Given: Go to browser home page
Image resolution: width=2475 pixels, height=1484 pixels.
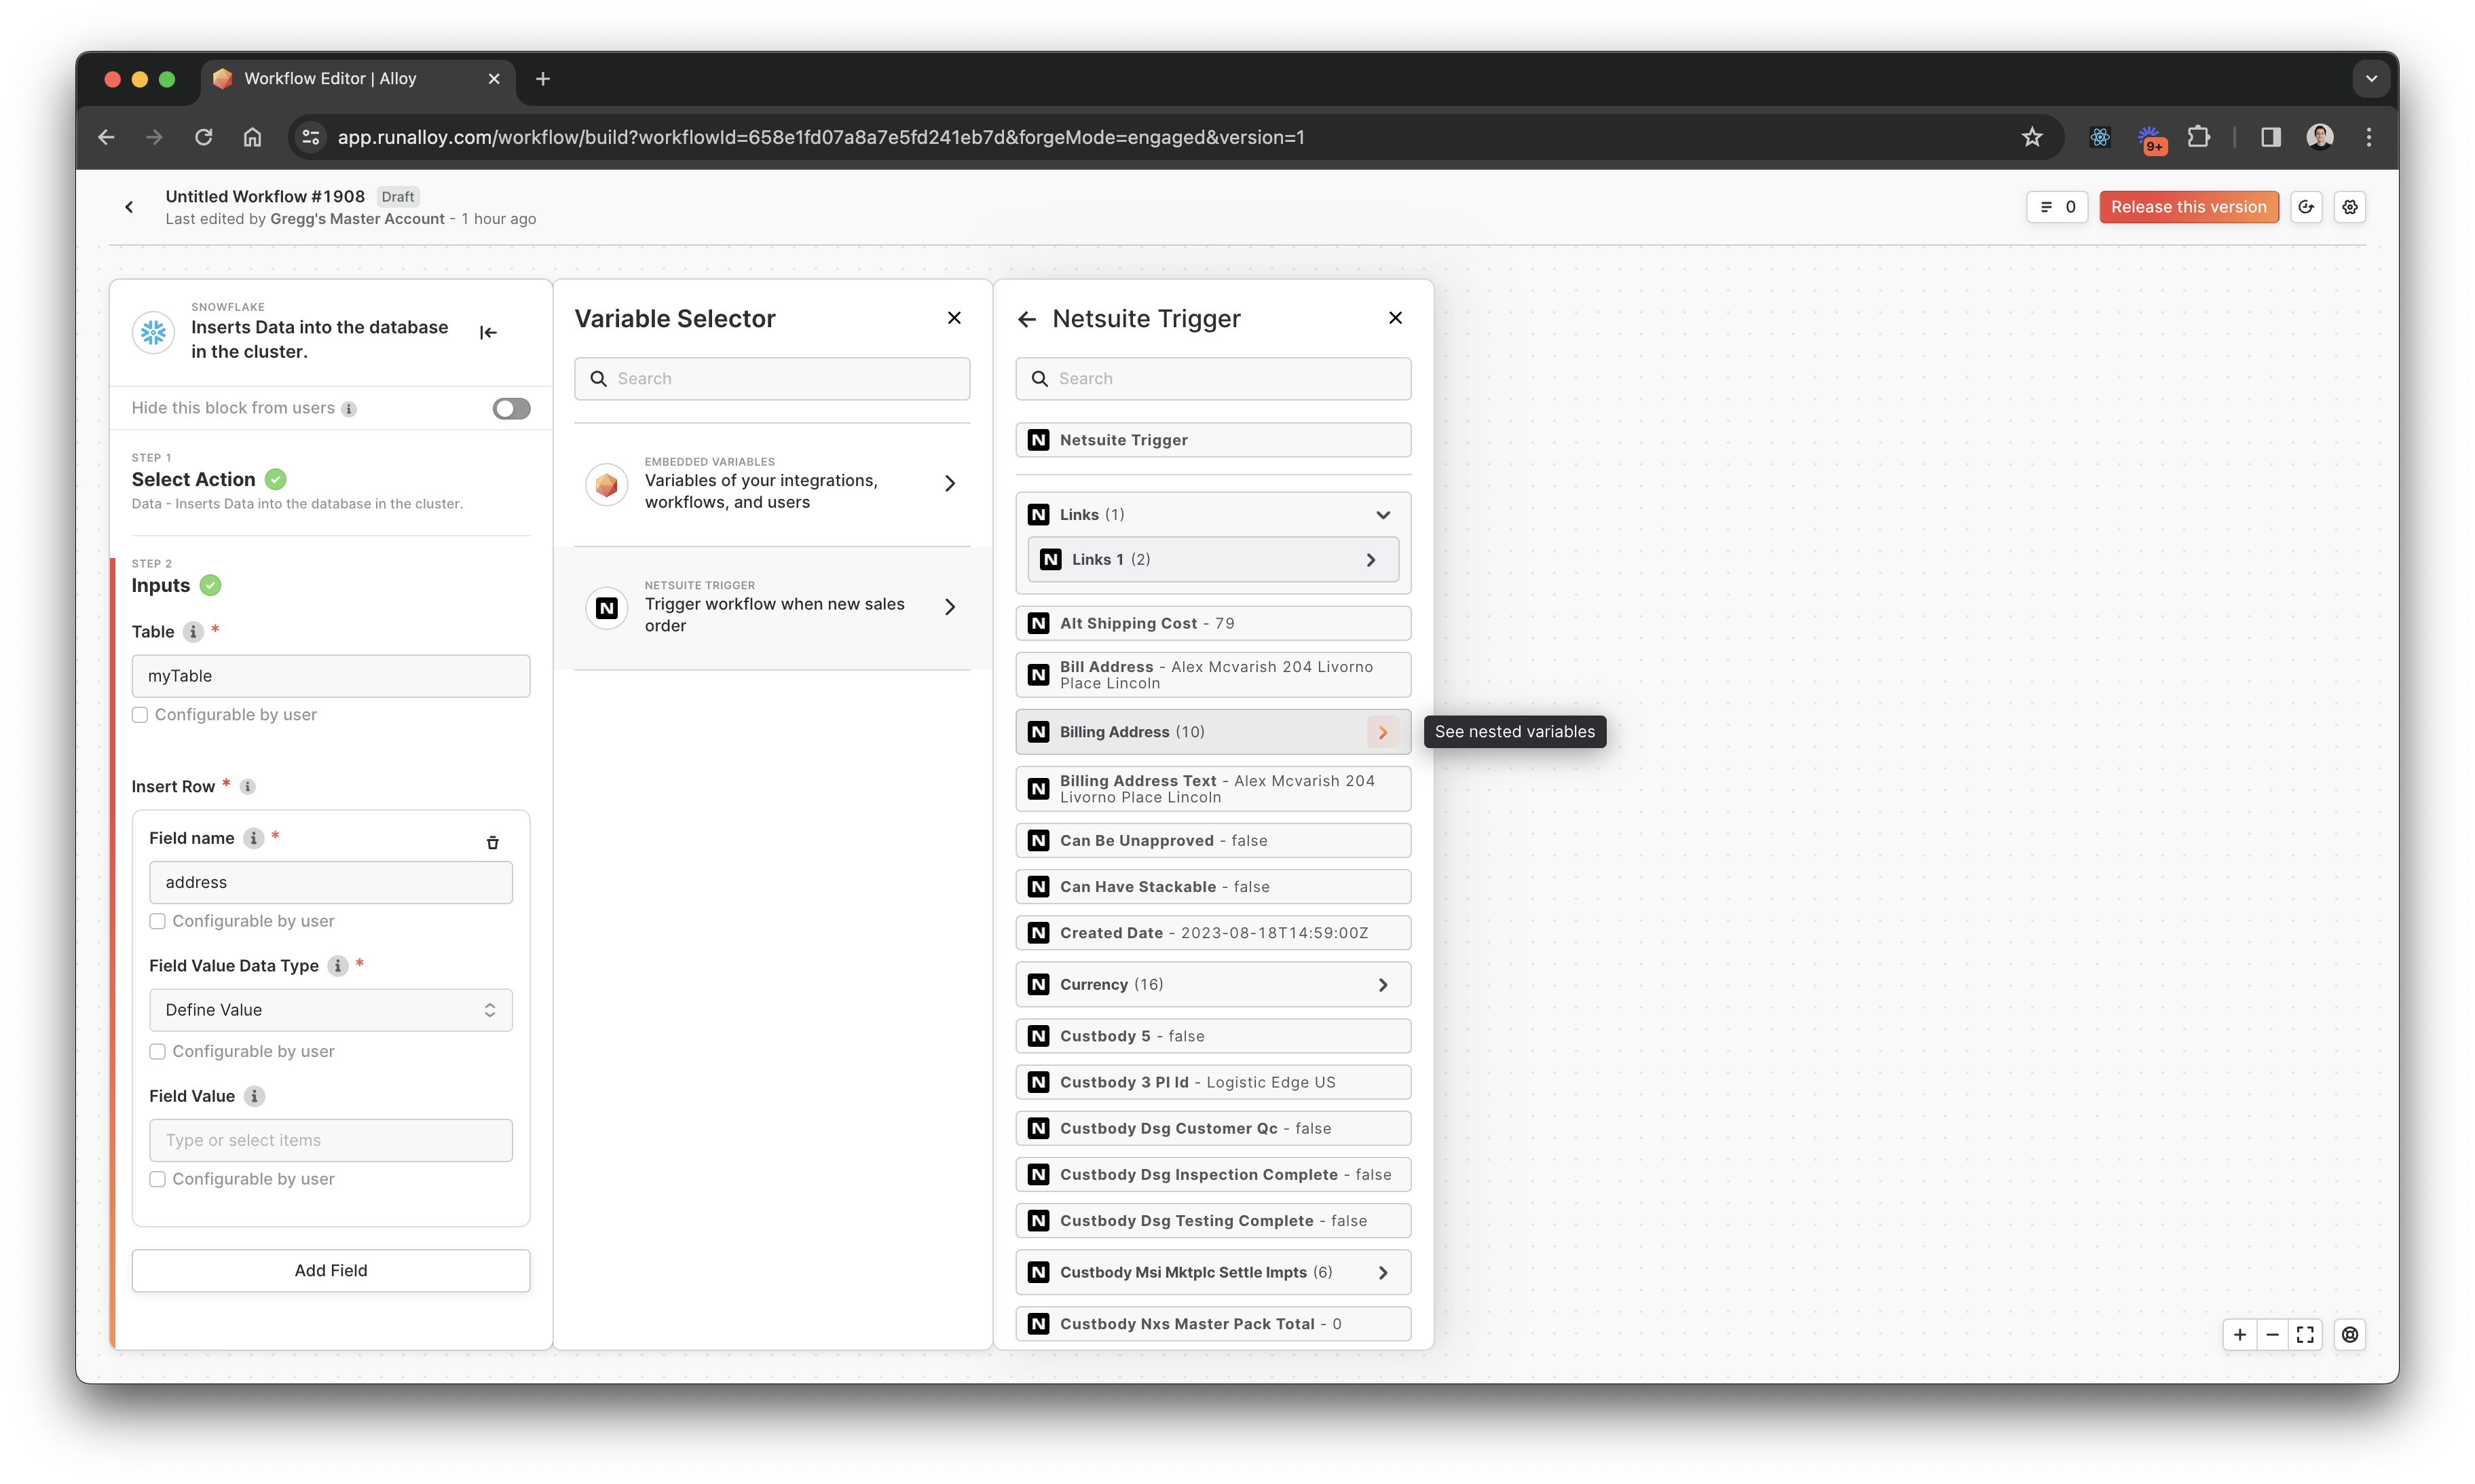Looking at the screenshot, I should (x=252, y=137).
